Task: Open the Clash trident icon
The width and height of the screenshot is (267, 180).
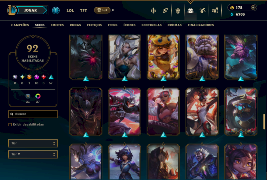Action: [x=153, y=11]
